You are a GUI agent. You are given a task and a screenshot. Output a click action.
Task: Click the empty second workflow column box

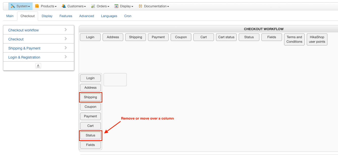tap(115, 80)
